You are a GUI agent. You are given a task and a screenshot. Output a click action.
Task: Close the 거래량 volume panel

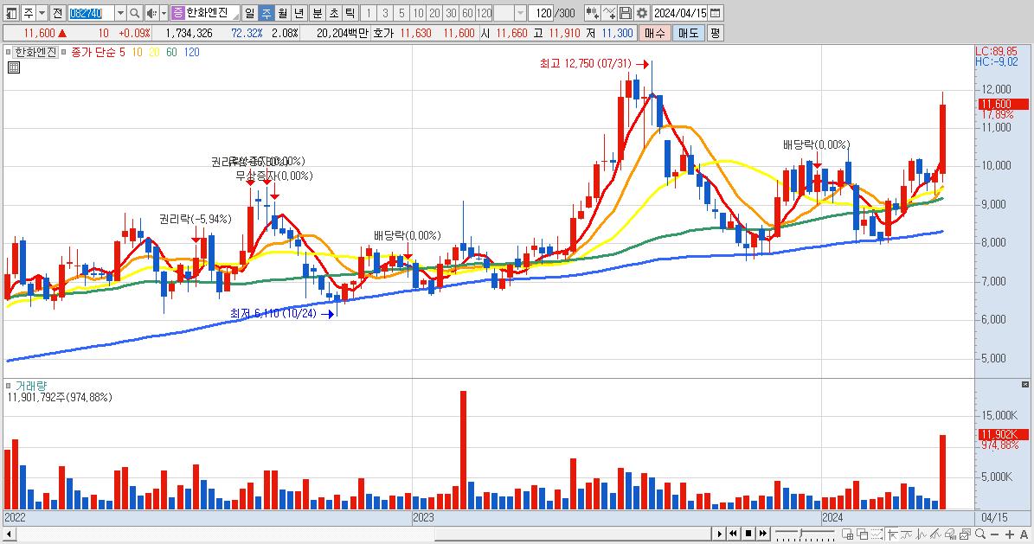pos(1024,384)
